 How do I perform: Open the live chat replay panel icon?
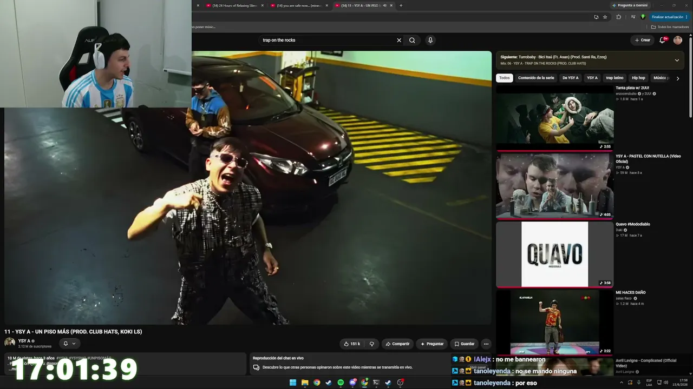256,367
